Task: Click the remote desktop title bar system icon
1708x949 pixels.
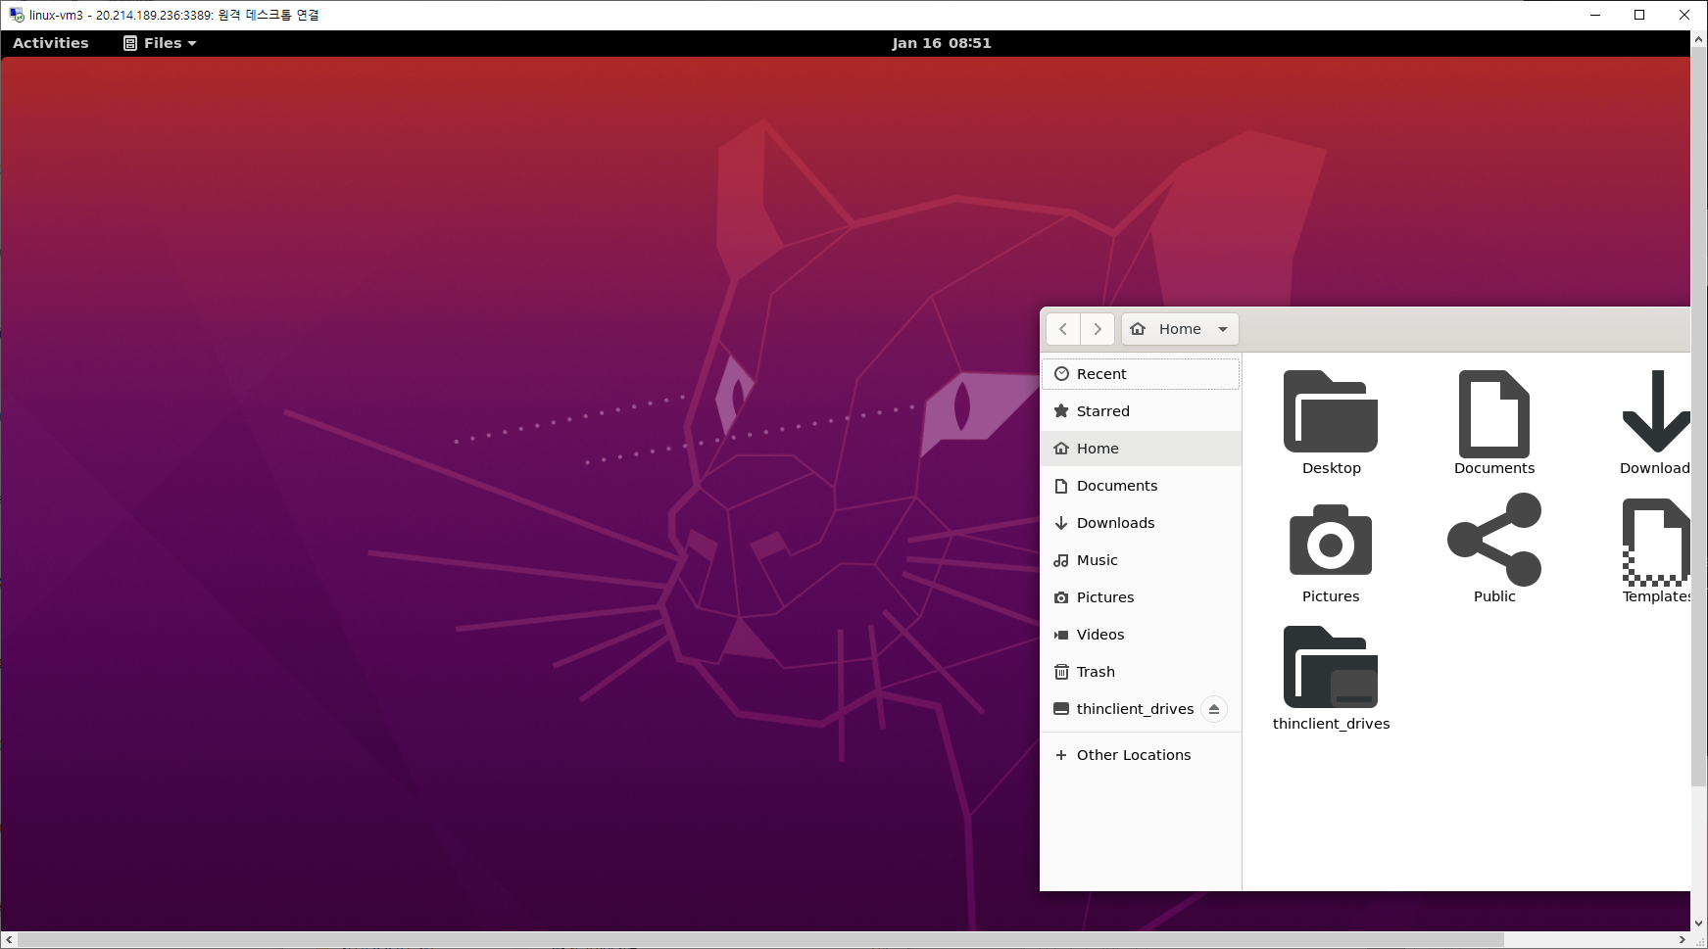Action: tap(17, 15)
